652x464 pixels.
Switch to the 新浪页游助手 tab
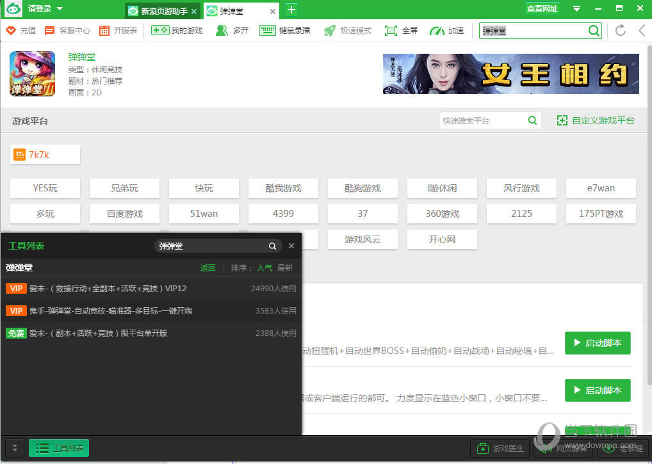click(x=160, y=10)
